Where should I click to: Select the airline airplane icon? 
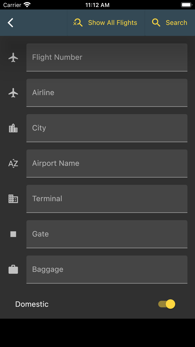(x=13, y=93)
